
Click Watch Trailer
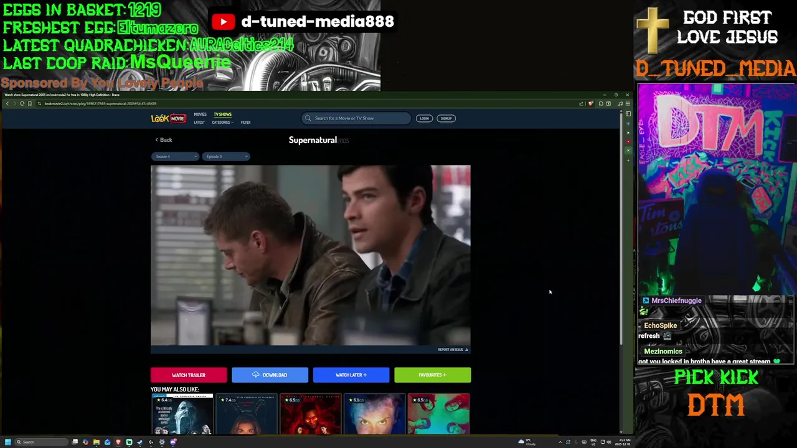[189, 375]
